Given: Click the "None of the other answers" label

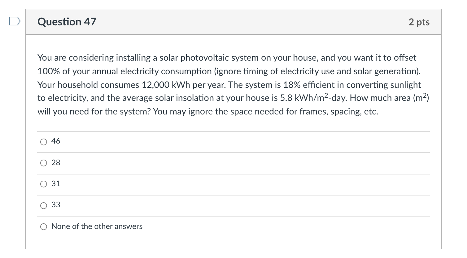Looking at the screenshot, I should 97,226.
